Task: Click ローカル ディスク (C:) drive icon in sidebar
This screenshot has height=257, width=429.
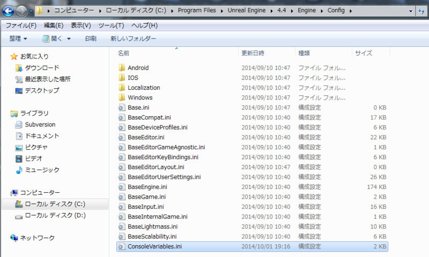Action: [x=19, y=204]
